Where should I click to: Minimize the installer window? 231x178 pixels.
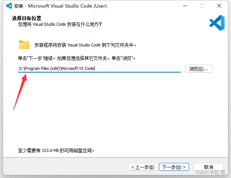click(185, 6)
